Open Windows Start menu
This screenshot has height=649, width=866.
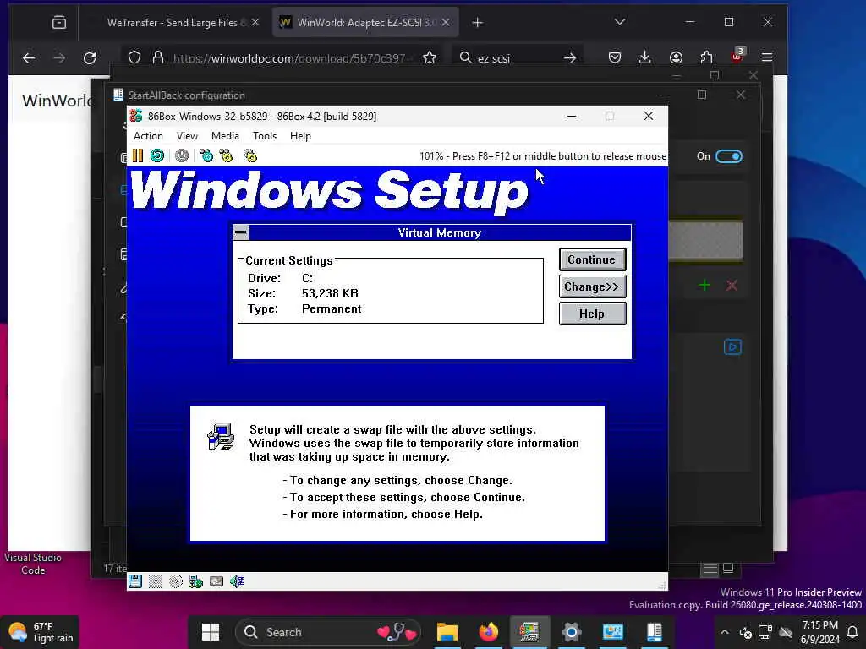pyautogui.click(x=211, y=632)
